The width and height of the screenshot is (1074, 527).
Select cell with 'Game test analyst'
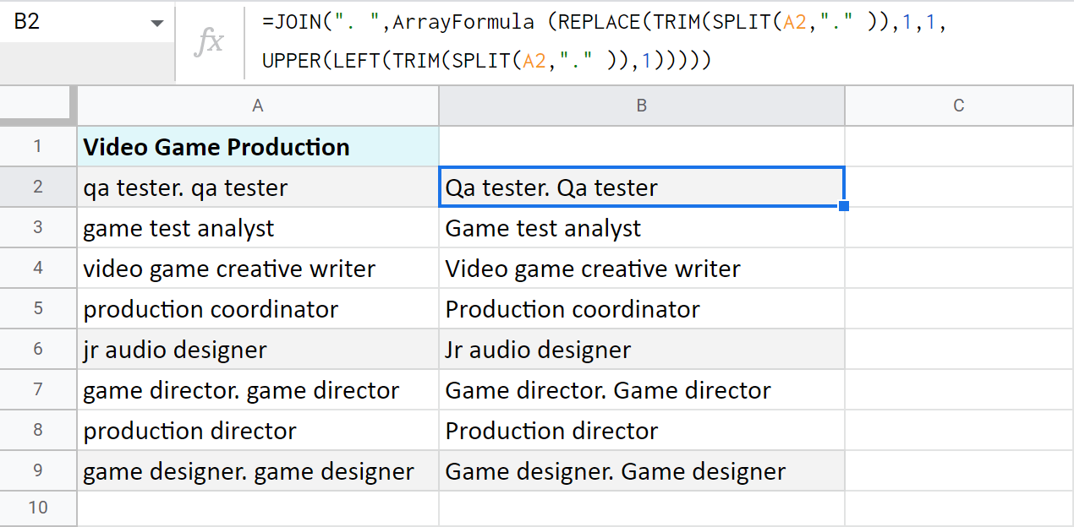[641, 228]
